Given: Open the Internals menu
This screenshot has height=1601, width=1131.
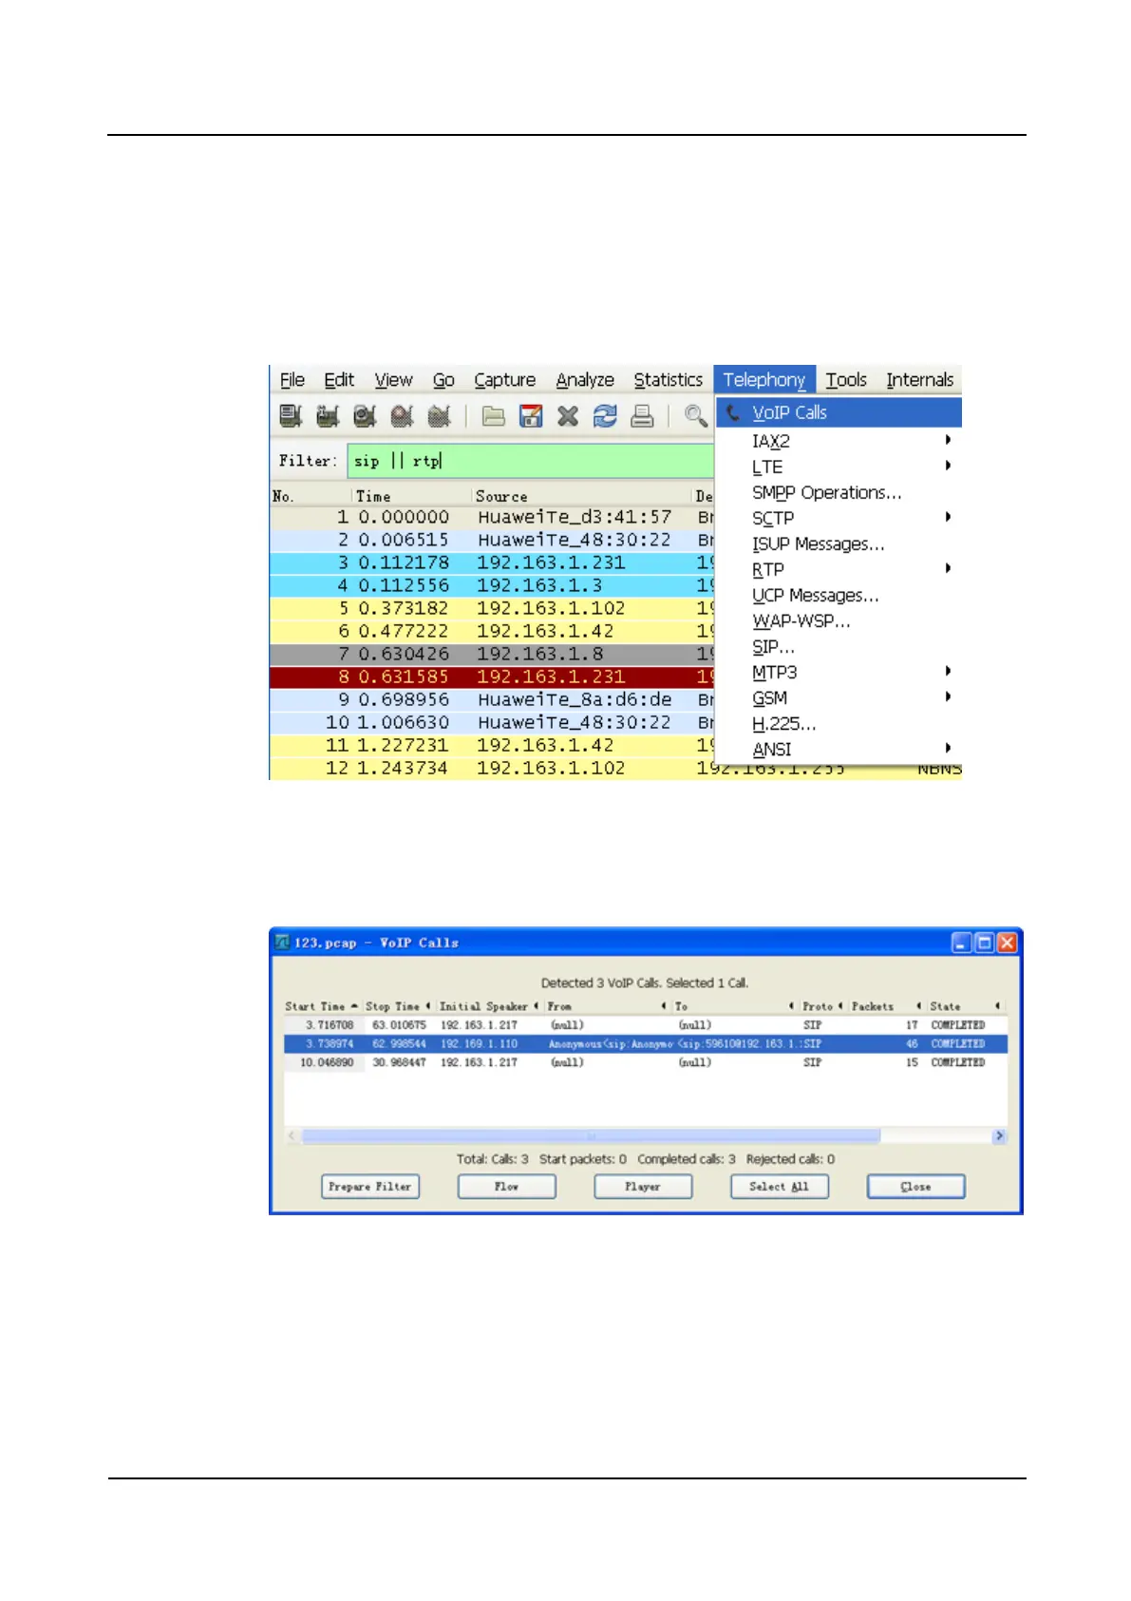Looking at the screenshot, I should 920,380.
